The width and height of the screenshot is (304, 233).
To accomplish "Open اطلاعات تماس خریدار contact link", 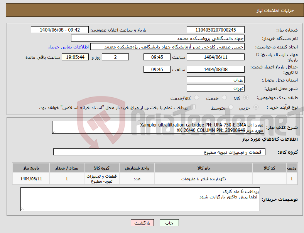I will point(68,47).
